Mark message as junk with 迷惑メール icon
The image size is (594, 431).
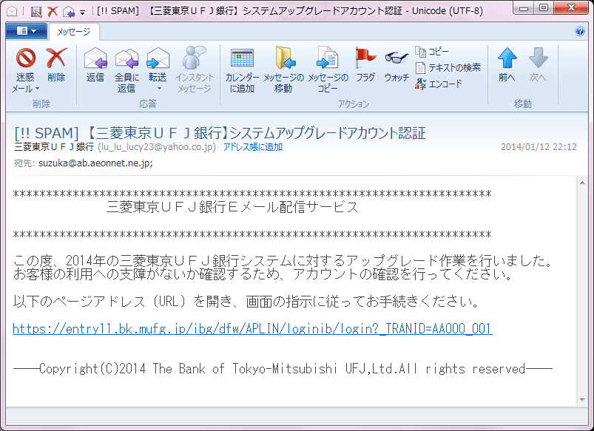point(26,58)
